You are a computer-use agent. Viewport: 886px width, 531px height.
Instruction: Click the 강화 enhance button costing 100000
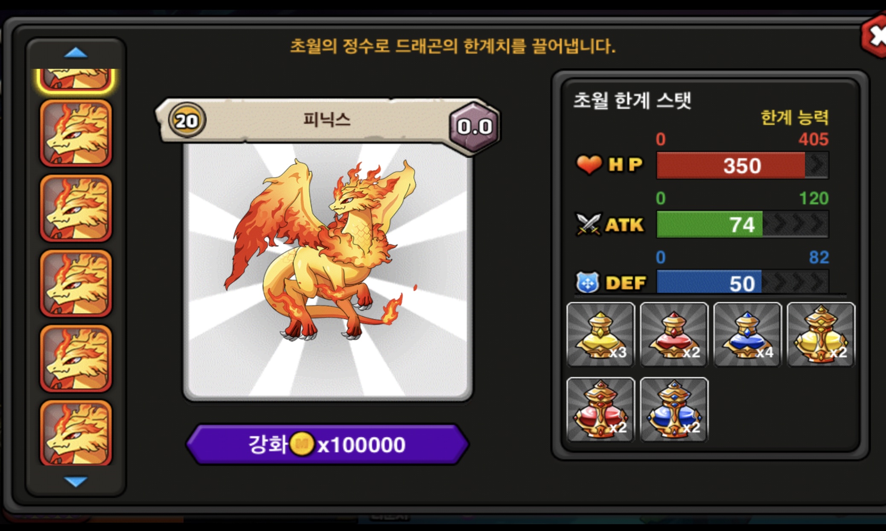(327, 444)
